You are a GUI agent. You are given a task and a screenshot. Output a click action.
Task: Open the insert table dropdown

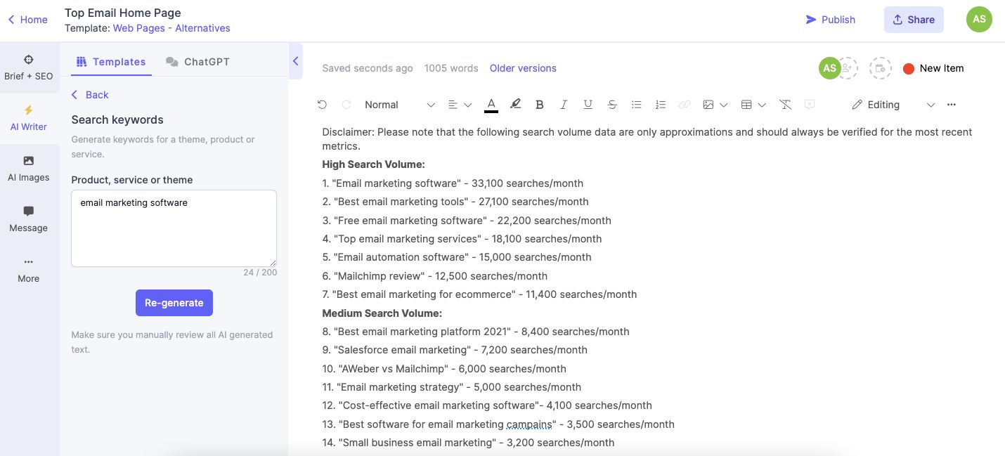[x=753, y=105]
